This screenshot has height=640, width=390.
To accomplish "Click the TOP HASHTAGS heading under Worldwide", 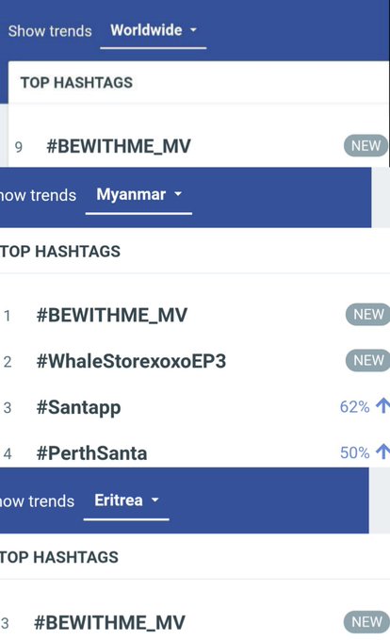I will point(76,82).
